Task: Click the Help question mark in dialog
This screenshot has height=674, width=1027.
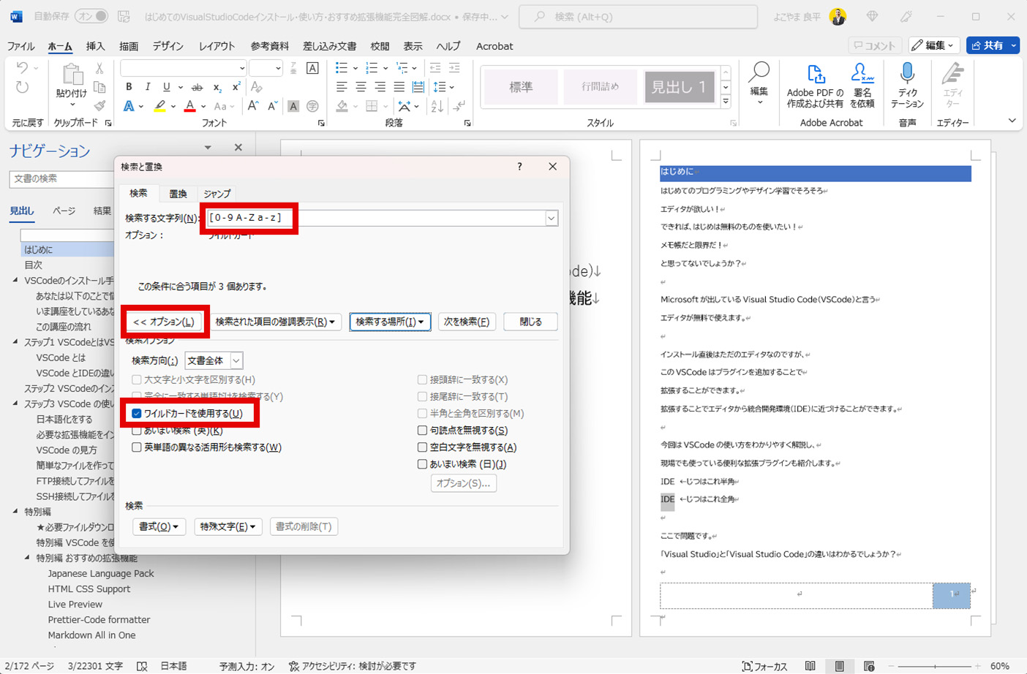Action: click(x=519, y=167)
